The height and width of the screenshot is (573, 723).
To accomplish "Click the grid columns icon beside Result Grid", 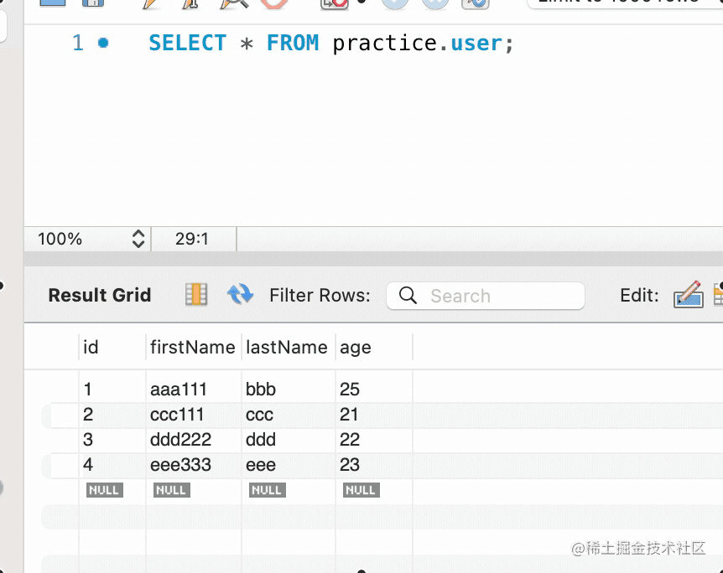I will click(195, 294).
